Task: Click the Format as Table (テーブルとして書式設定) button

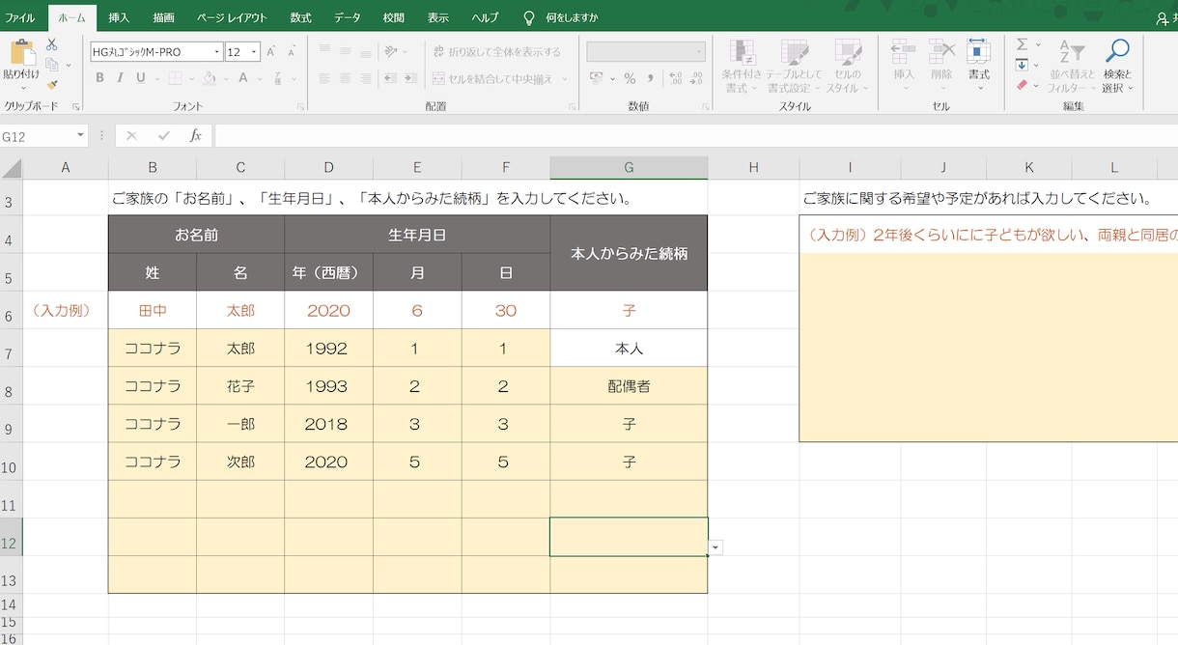Action: [x=796, y=66]
